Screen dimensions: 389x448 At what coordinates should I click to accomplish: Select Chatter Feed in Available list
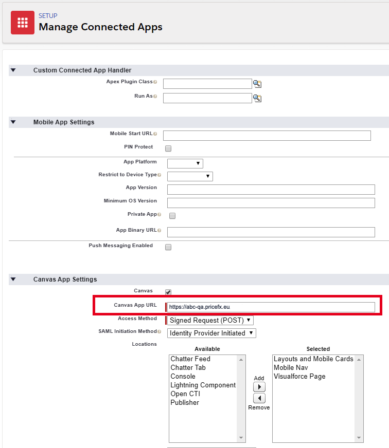point(190,359)
